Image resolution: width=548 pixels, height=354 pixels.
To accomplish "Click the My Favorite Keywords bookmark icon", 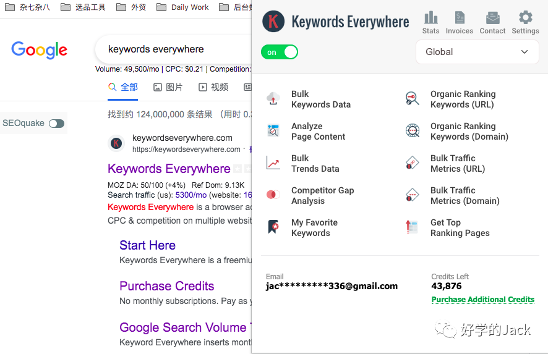I will (273, 227).
